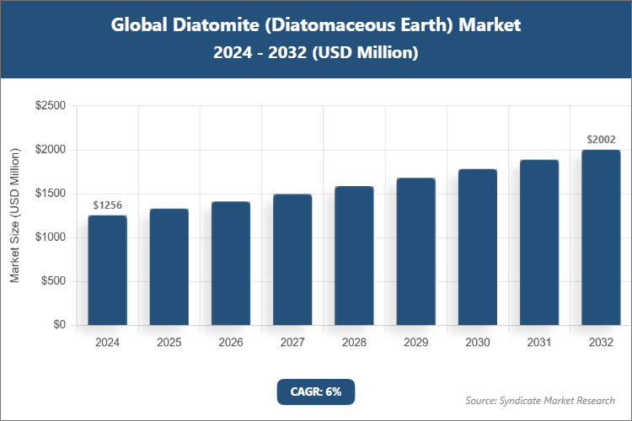Click the 2026 x-axis label
This screenshot has height=421, width=632.
point(231,343)
